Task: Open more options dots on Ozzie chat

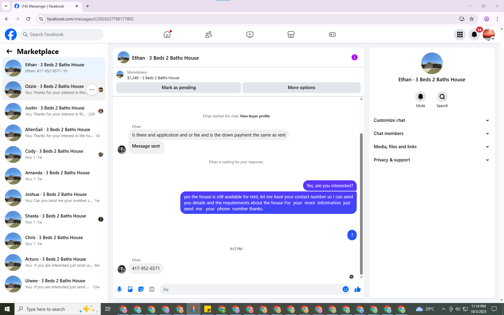Action: pos(92,90)
